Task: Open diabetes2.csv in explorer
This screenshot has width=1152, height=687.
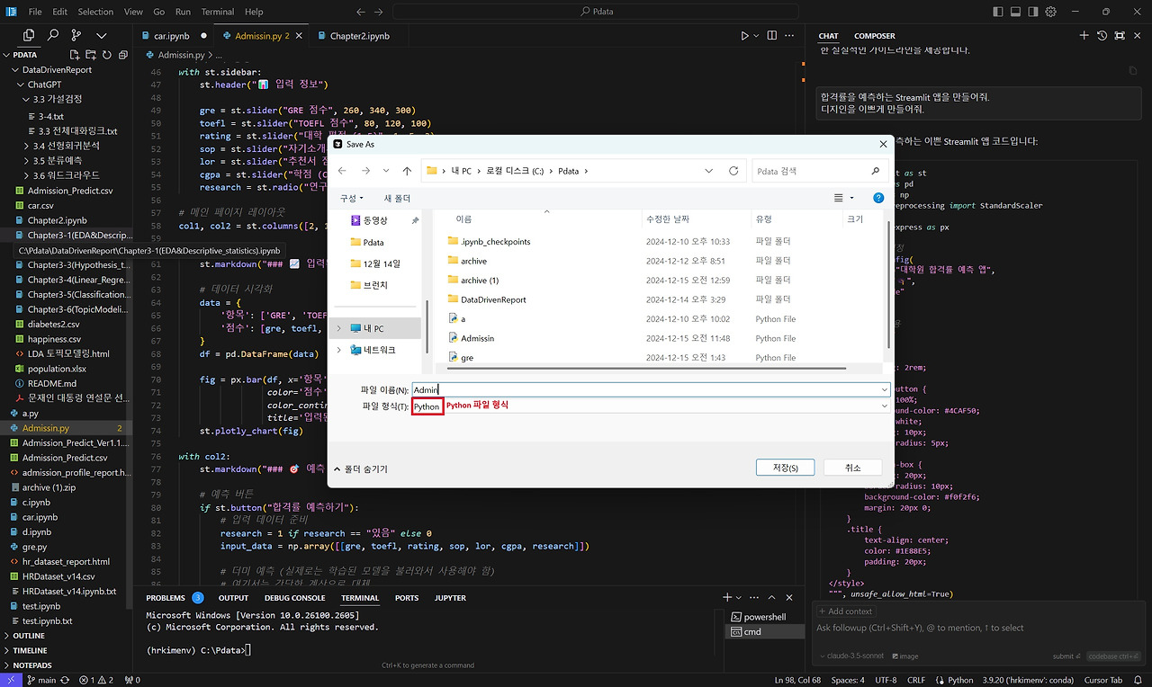Action: point(54,324)
